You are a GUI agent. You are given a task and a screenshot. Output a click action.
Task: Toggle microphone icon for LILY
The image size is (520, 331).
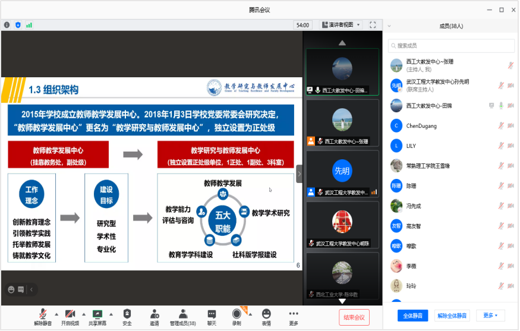pos(501,146)
